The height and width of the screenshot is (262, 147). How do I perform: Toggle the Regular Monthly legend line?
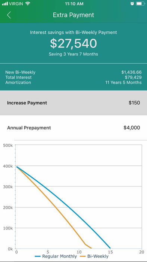click(56, 256)
